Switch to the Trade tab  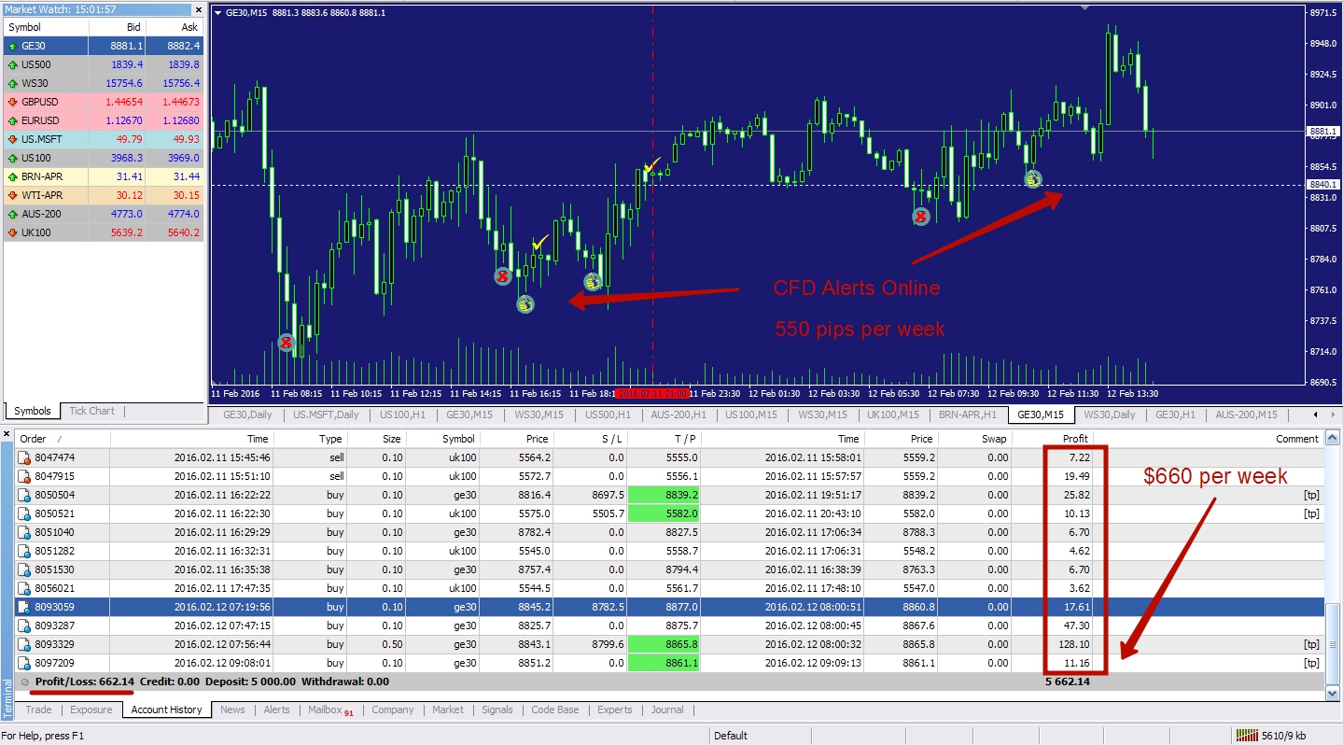tap(38, 710)
